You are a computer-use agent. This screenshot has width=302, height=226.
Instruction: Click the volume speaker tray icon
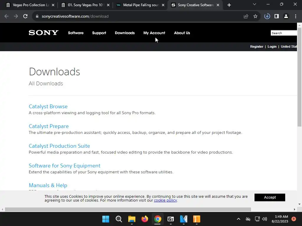(265, 219)
